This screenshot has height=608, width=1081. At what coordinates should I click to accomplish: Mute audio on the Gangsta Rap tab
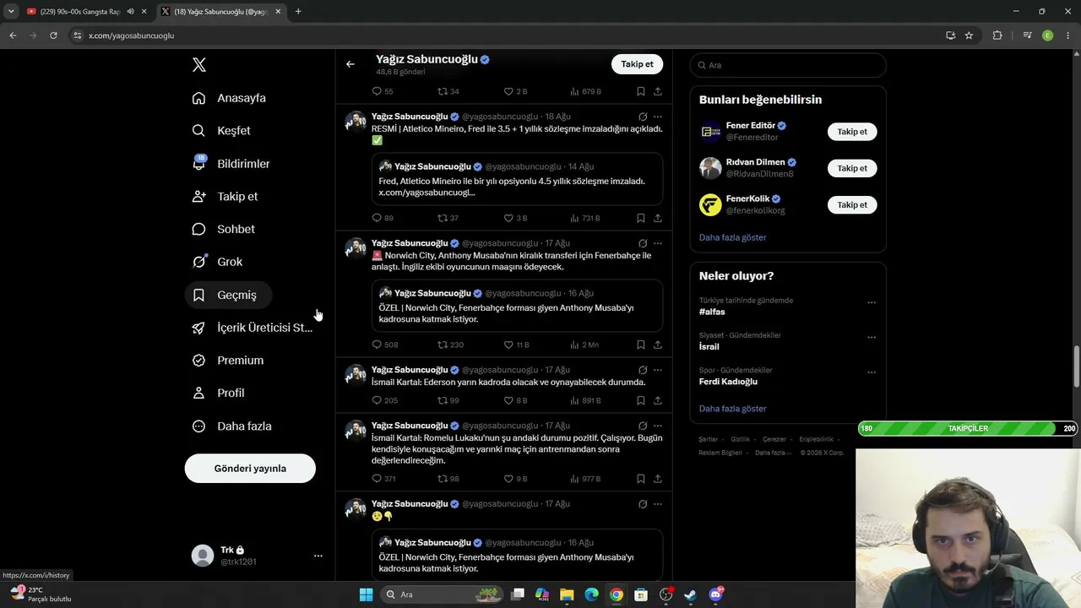coord(130,12)
